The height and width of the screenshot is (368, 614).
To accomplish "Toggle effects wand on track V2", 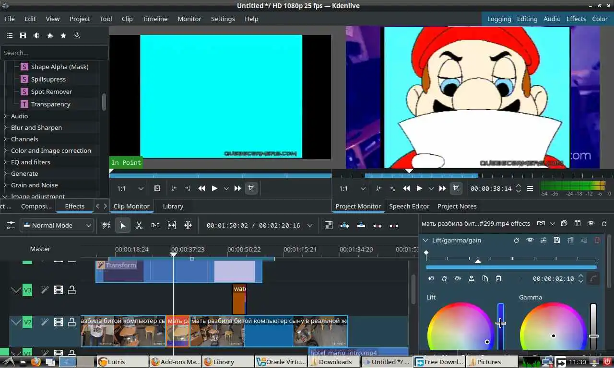I will 45,322.
